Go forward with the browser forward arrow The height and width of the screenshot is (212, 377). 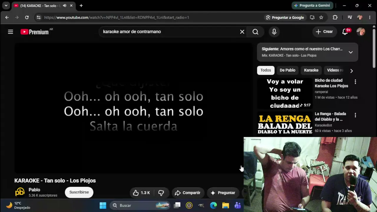[17, 17]
